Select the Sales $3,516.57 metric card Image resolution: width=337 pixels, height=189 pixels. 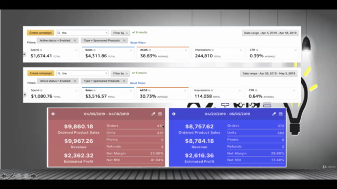point(108,93)
